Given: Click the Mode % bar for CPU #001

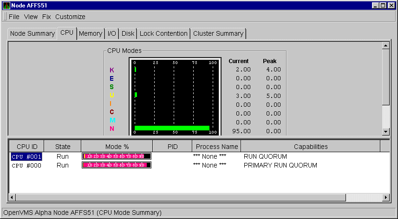Looking at the screenshot, I should 117,156.
